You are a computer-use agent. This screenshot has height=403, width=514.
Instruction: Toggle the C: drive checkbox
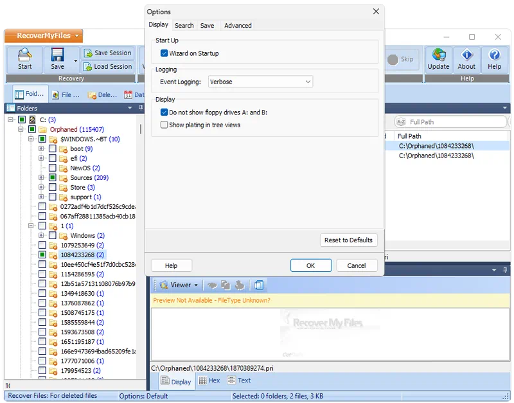(x=22, y=120)
